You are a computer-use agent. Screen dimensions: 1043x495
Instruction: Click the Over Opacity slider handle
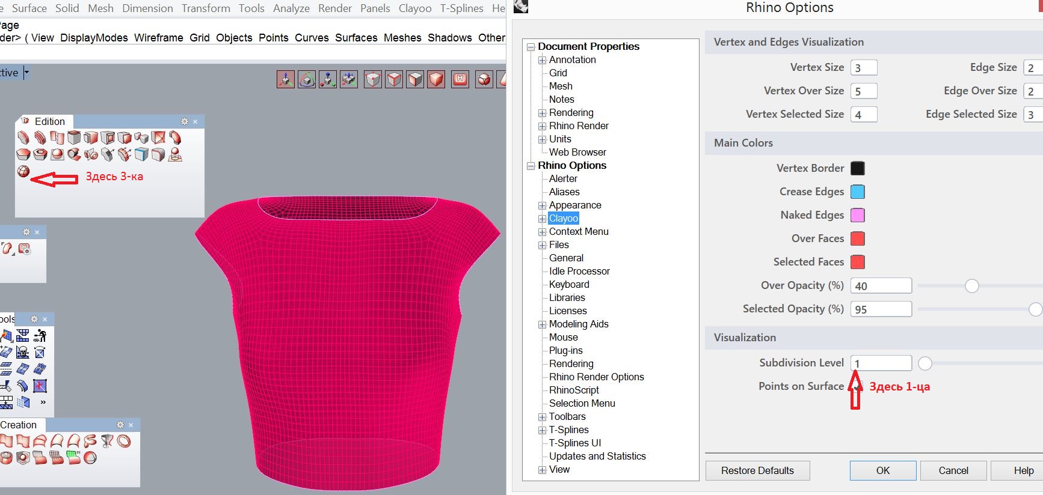pyautogui.click(x=971, y=286)
